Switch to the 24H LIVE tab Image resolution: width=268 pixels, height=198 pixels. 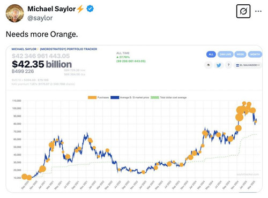tap(225, 54)
